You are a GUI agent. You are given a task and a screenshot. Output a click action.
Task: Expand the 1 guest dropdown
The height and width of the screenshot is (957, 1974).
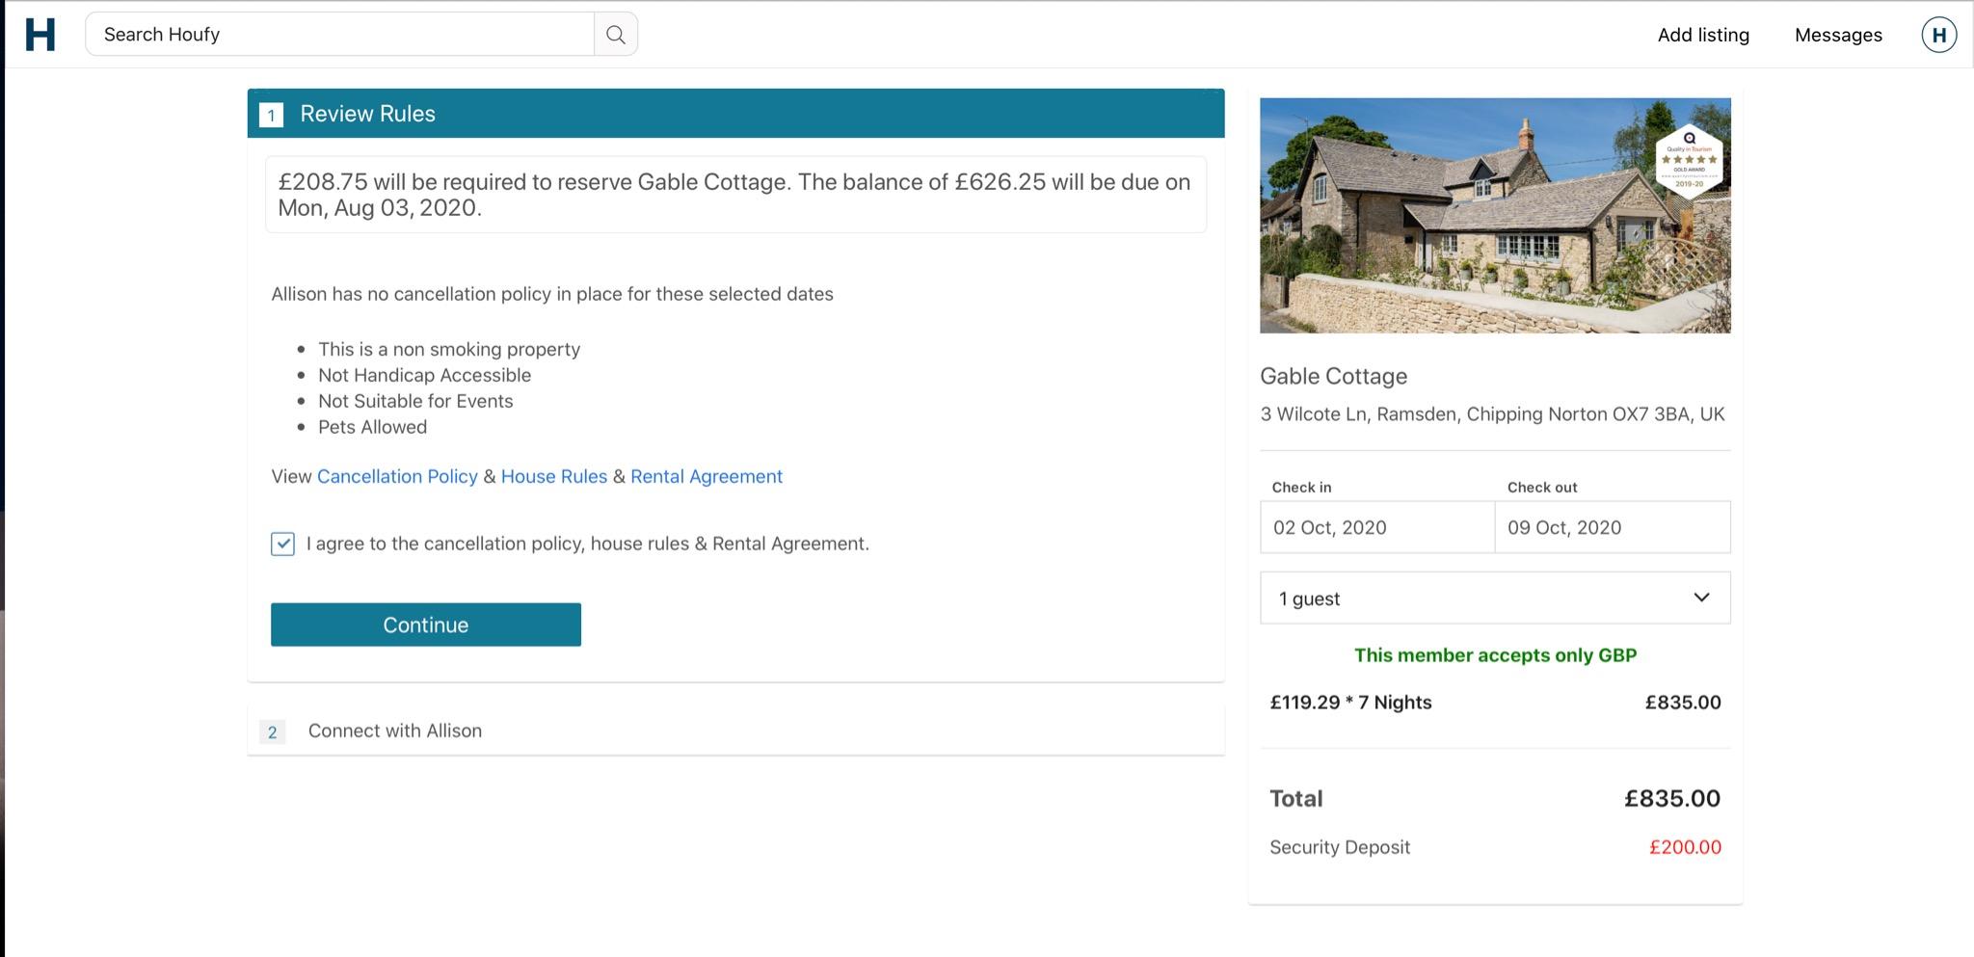point(1494,598)
